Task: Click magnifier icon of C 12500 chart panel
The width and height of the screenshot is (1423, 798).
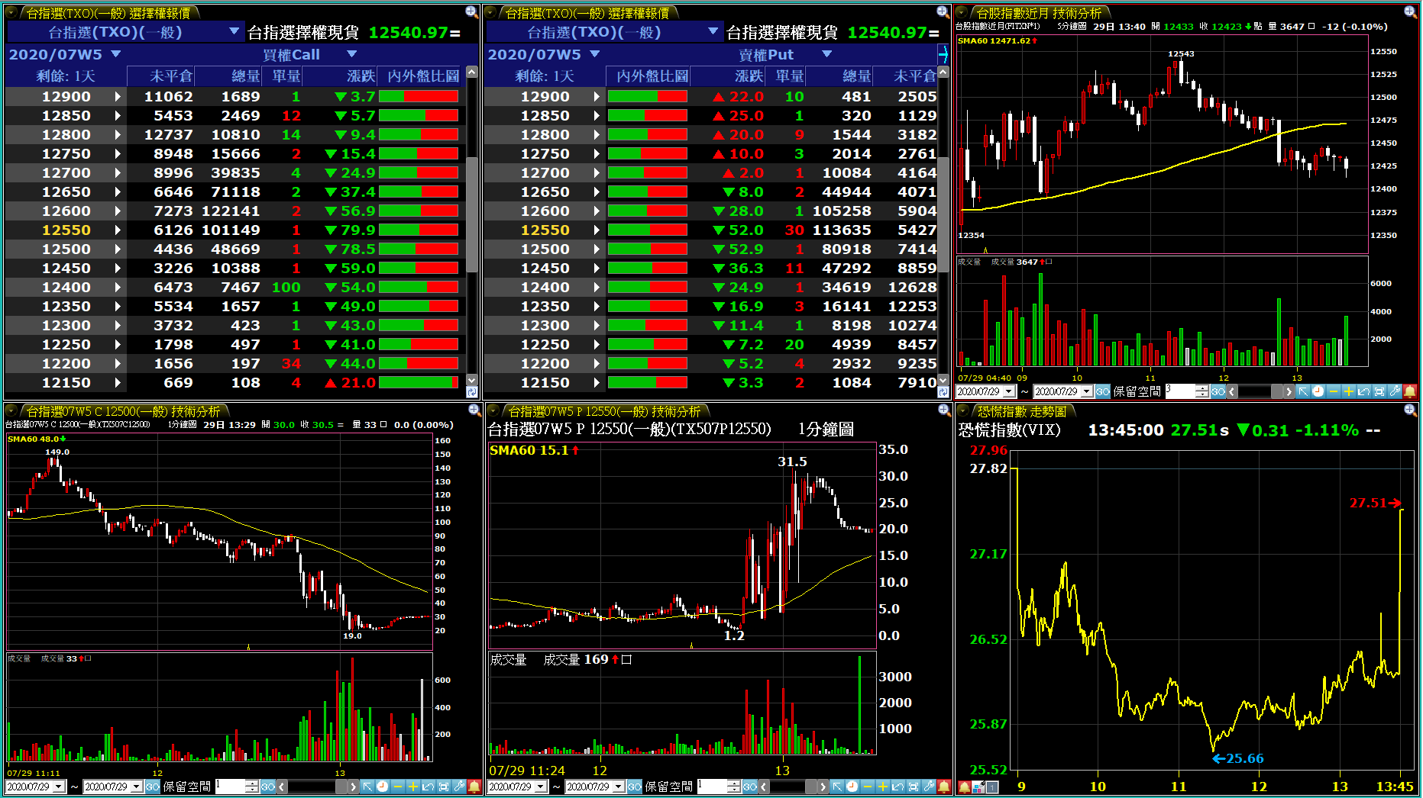Action: coord(474,410)
